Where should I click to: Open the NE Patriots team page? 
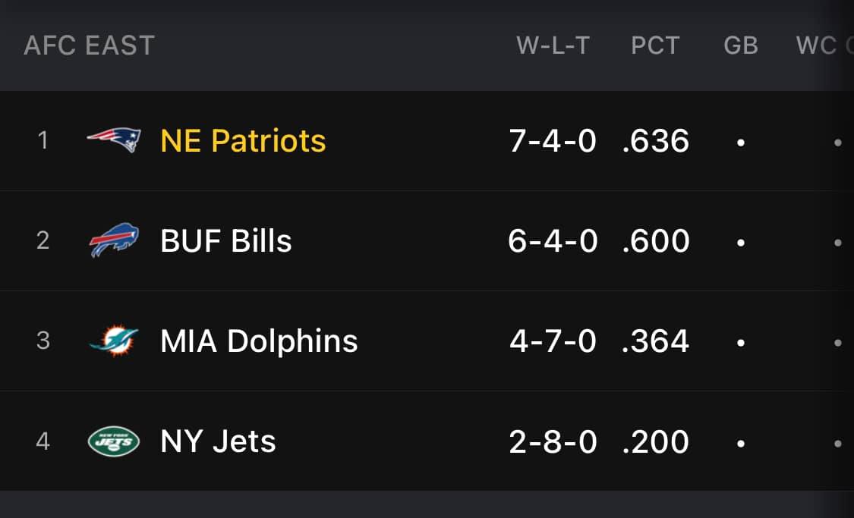click(243, 141)
